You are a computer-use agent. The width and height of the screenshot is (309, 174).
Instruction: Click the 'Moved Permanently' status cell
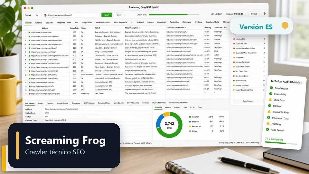[x=87, y=74]
